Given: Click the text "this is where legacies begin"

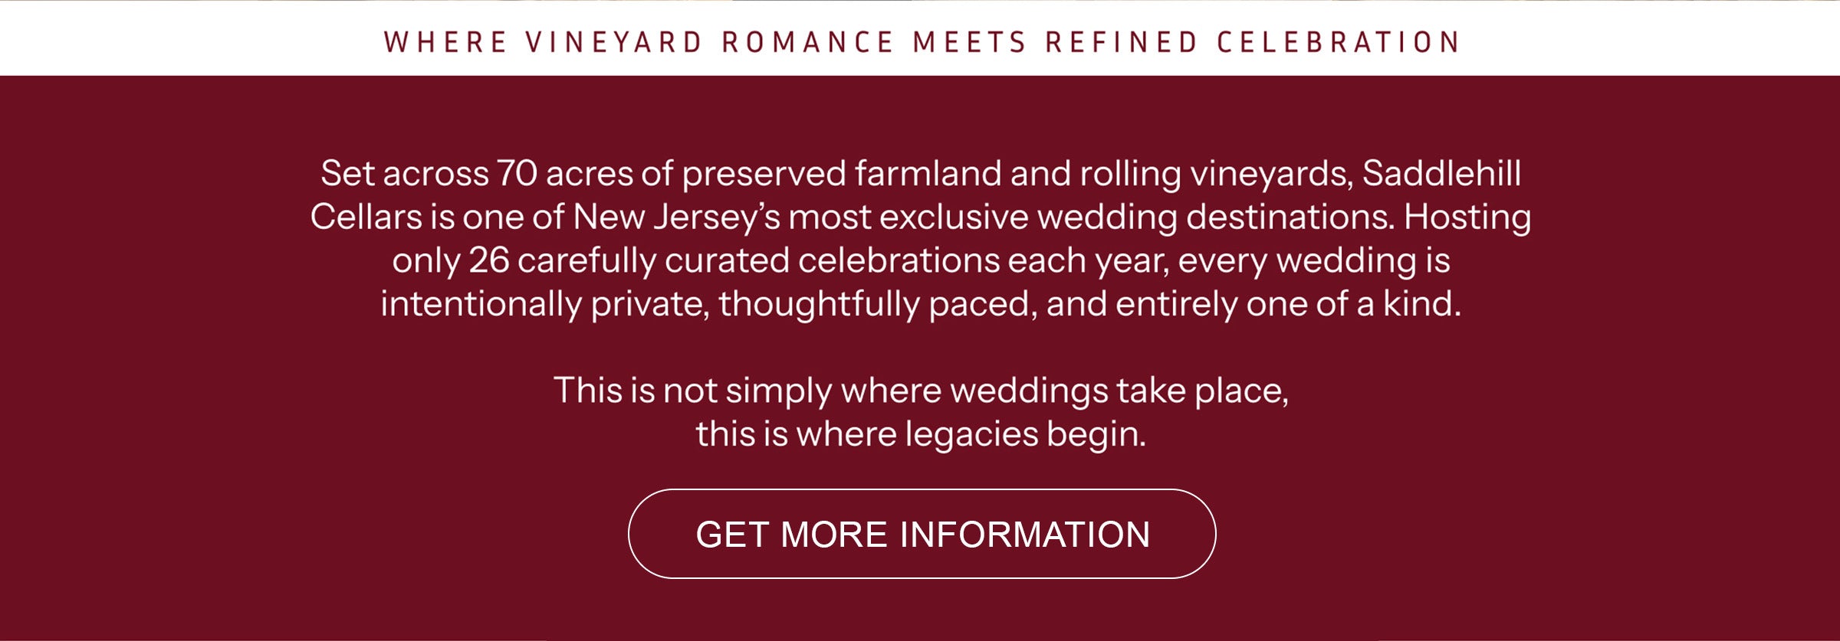Looking at the screenshot, I should point(920,434).
